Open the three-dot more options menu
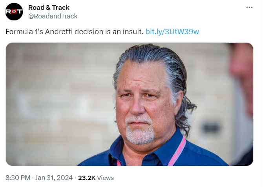 249,7
